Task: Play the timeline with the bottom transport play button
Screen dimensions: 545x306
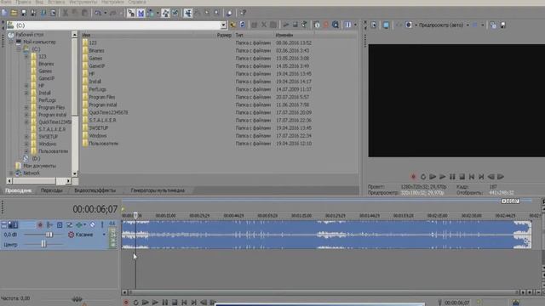Action: 155,303
